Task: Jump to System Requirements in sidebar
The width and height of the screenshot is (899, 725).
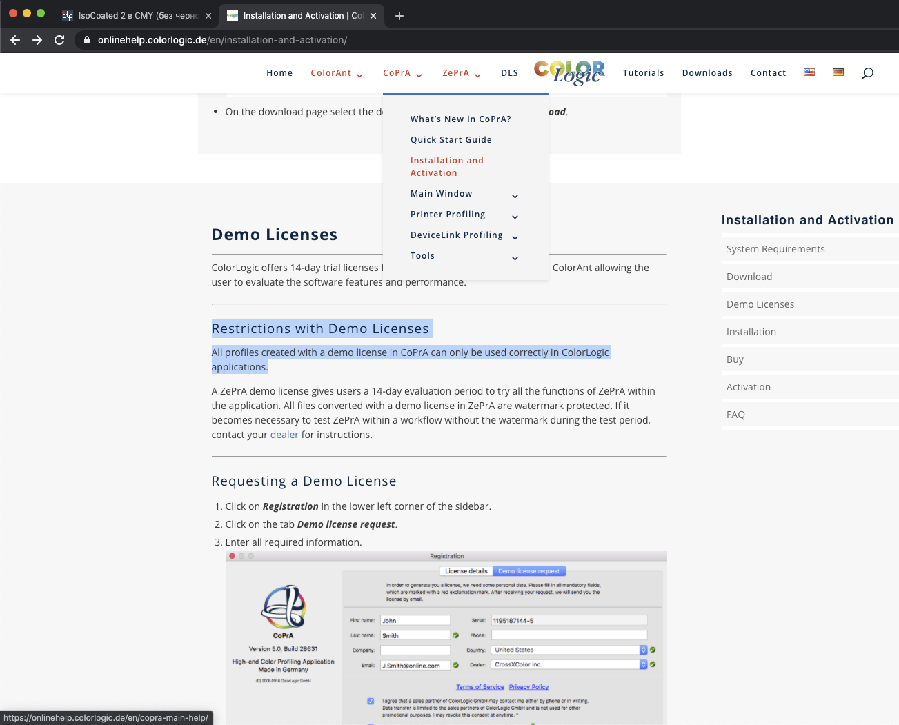Action: (x=775, y=249)
